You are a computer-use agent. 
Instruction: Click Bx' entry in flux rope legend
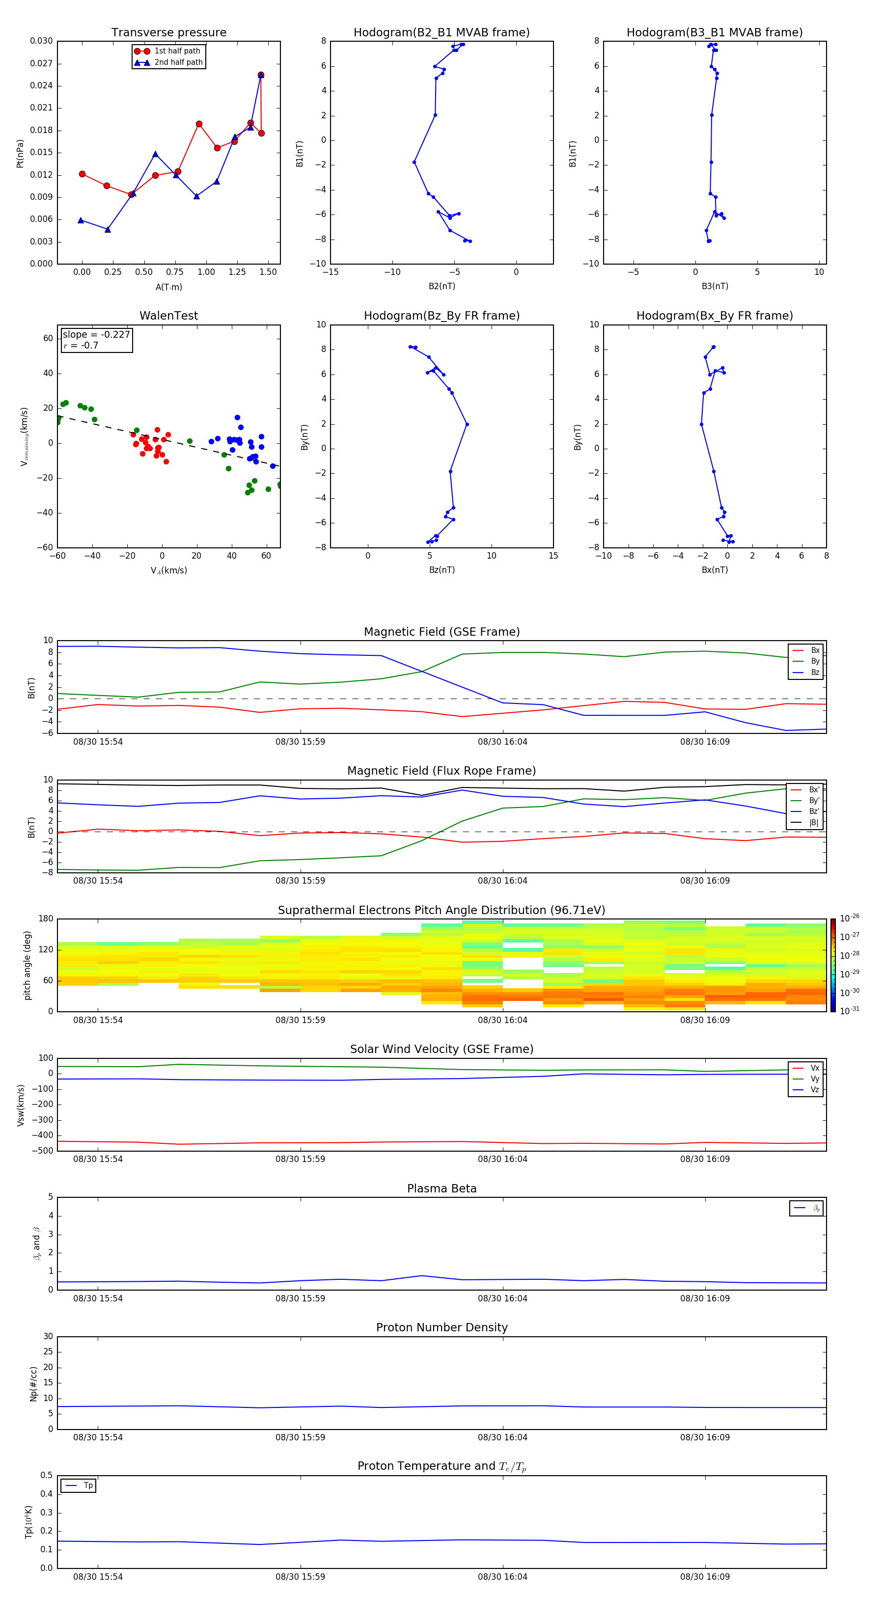coord(805,790)
